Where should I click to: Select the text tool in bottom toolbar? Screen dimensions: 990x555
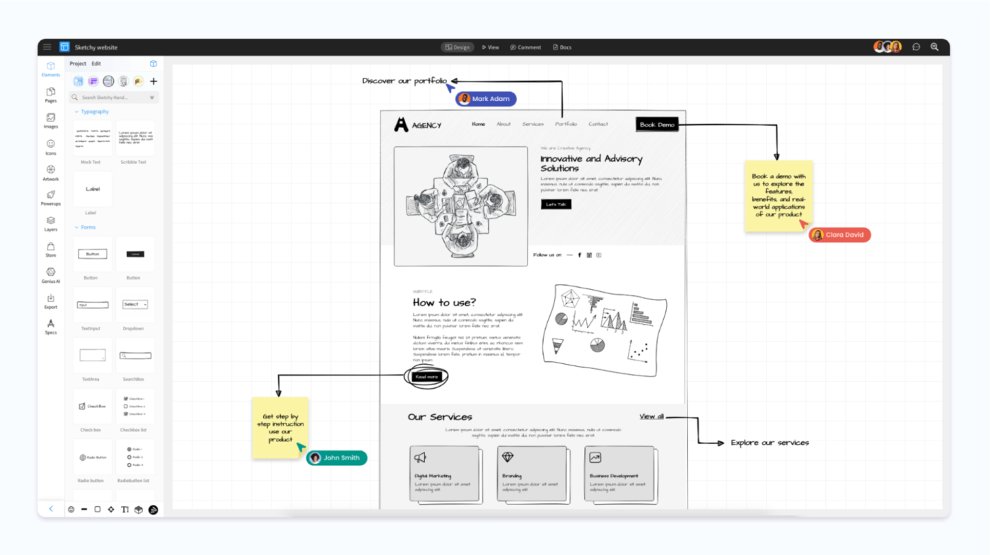tap(125, 509)
